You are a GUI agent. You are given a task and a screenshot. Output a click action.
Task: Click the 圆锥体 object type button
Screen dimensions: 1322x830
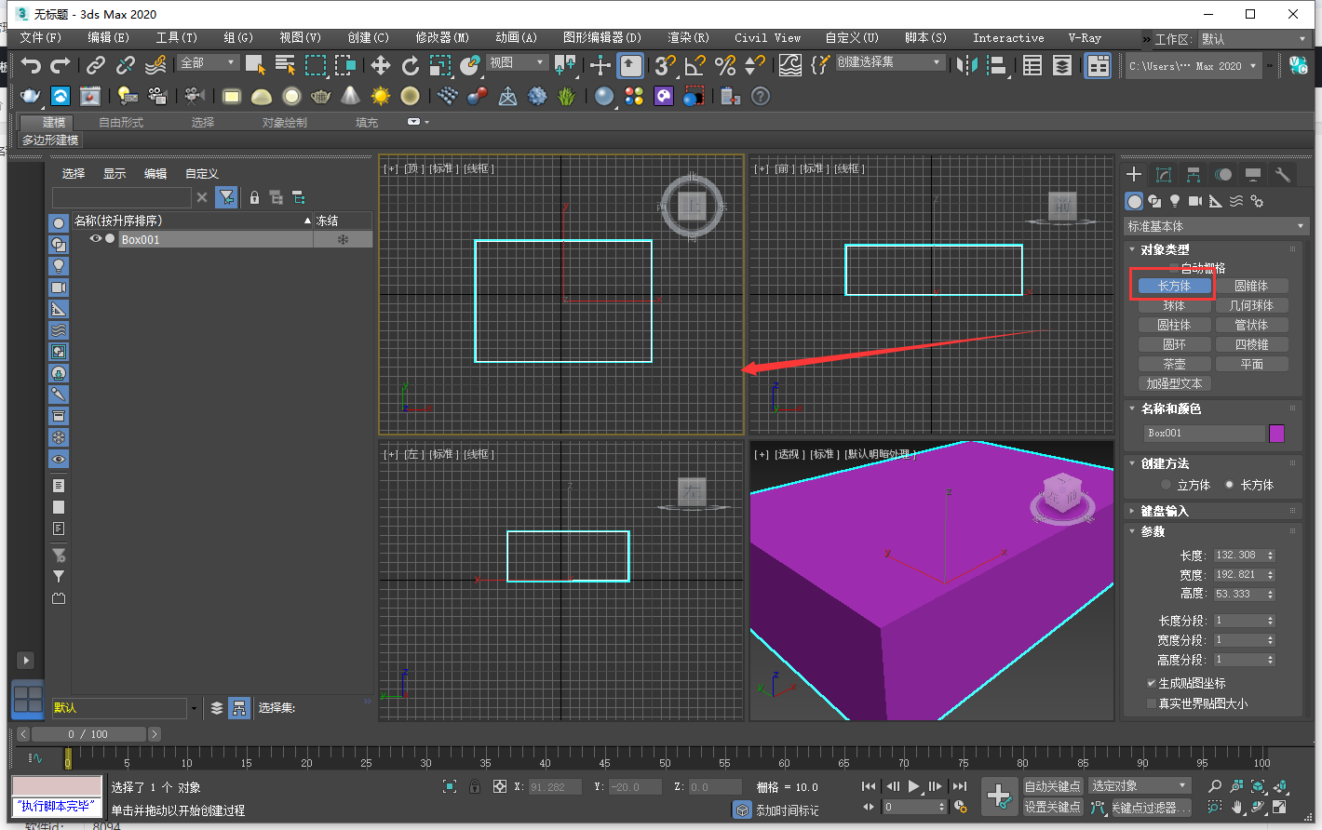[x=1251, y=286]
